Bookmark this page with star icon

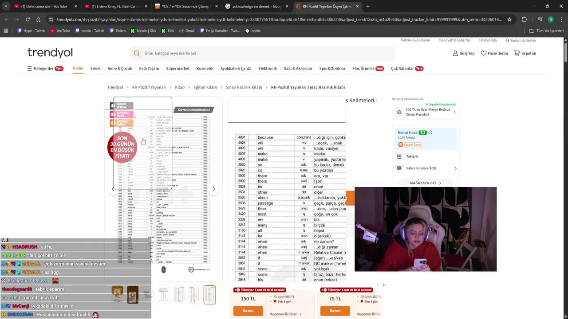click(509, 19)
